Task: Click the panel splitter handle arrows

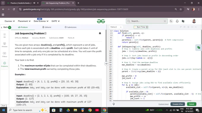Action: [106, 64]
